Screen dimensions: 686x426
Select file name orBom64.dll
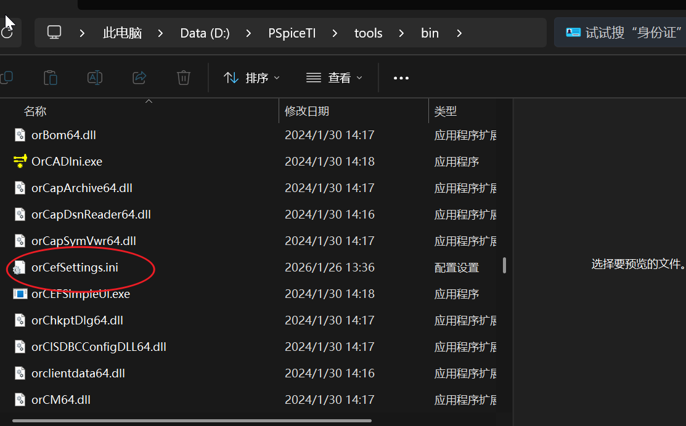pyautogui.click(x=63, y=135)
